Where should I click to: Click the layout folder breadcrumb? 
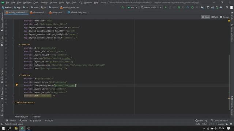tap(53, 7)
